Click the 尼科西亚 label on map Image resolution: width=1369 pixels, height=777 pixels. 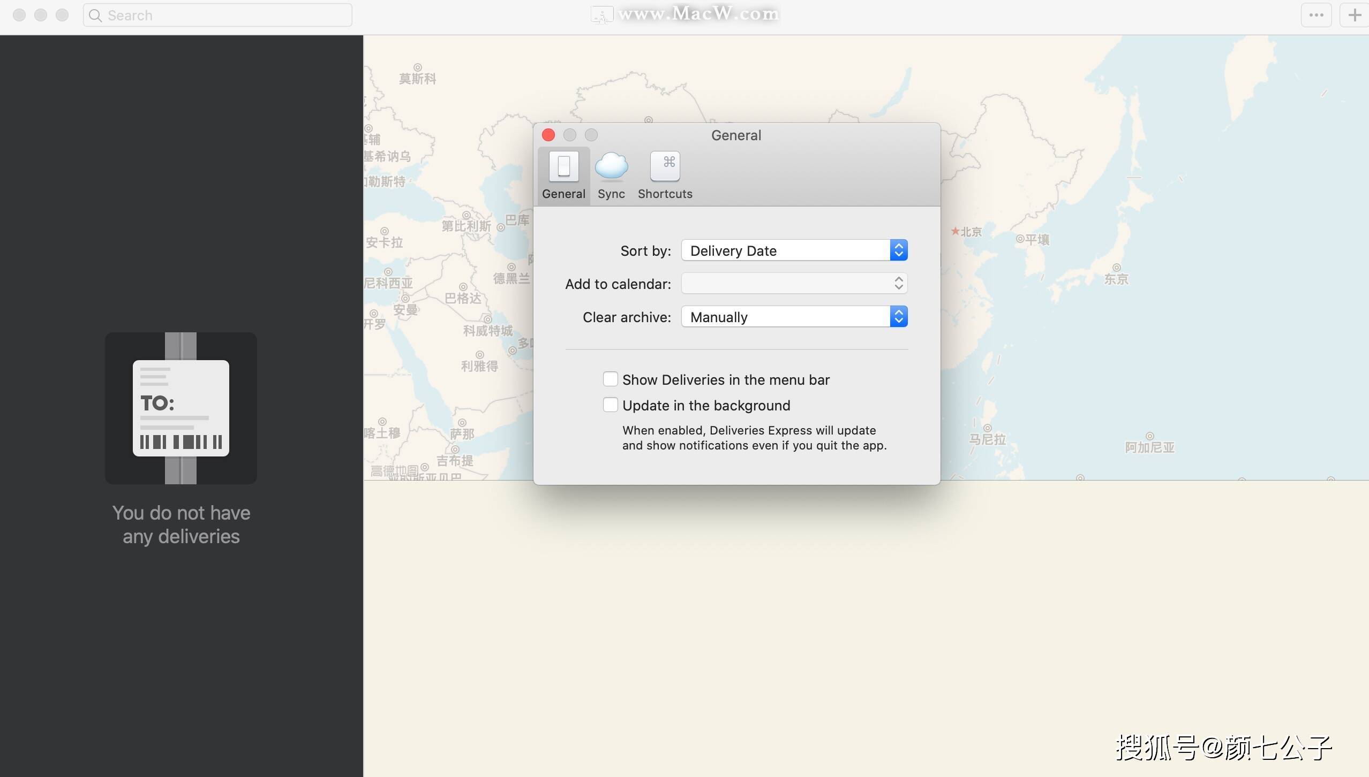click(389, 283)
